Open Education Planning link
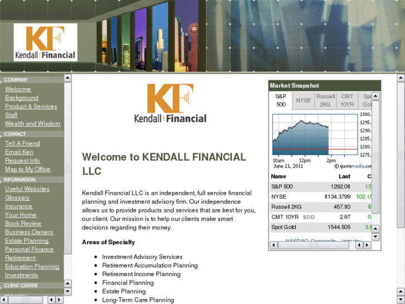This screenshot has width=405, height=304. 32,267
